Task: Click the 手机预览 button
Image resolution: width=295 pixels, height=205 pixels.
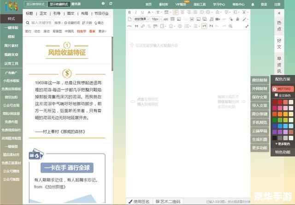Action: pyautogui.click(x=260, y=122)
